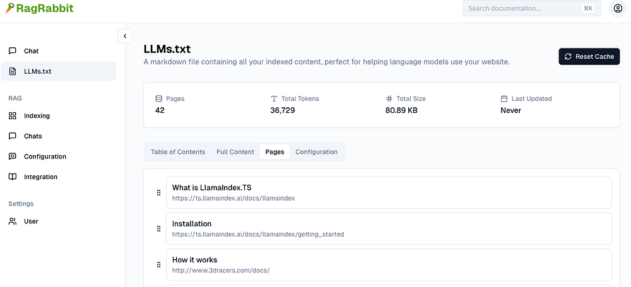The width and height of the screenshot is (631, 287).
Task: Click the getting_started URL under Installation
Action: click(x=258, y=234)
